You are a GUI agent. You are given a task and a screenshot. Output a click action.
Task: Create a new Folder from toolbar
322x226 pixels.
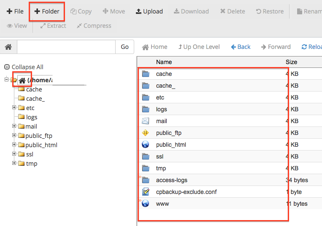click(x=47, y=11)
